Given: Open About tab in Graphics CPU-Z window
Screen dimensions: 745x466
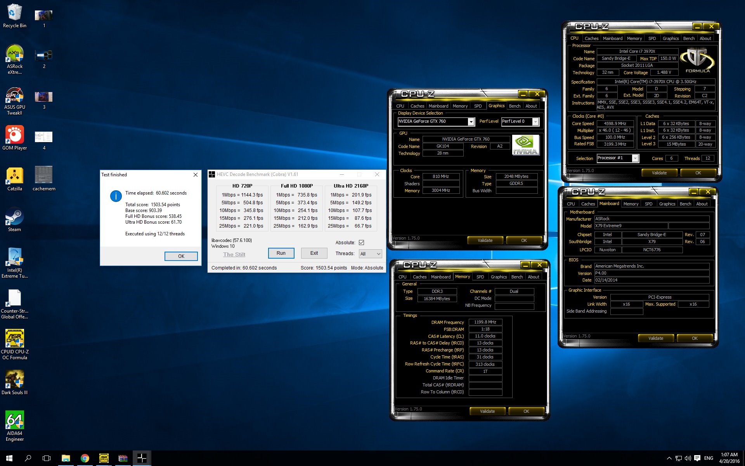Looking at the screenshot, I should click(531, 106).
